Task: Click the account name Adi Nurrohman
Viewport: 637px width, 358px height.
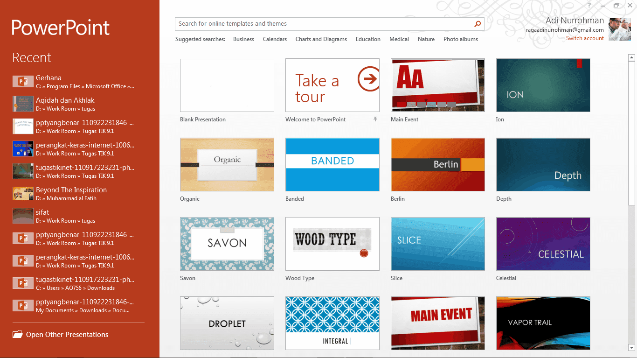Action: pos(575,21)
